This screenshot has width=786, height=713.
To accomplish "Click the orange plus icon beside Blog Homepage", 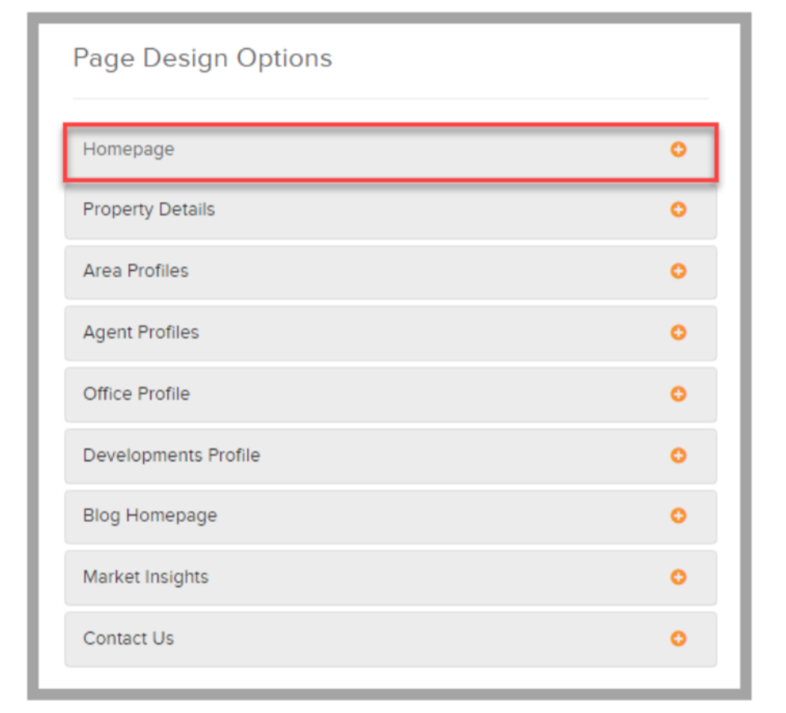I will [678, 515].
